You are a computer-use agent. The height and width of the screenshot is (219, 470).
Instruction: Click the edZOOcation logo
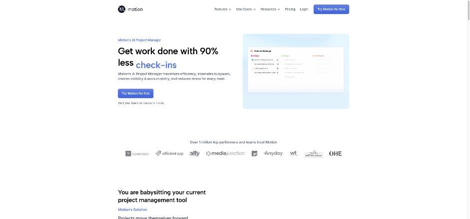313,154
